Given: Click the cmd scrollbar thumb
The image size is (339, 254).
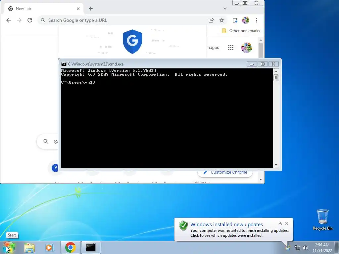Looking at the screenshot, I should (276, 77).
